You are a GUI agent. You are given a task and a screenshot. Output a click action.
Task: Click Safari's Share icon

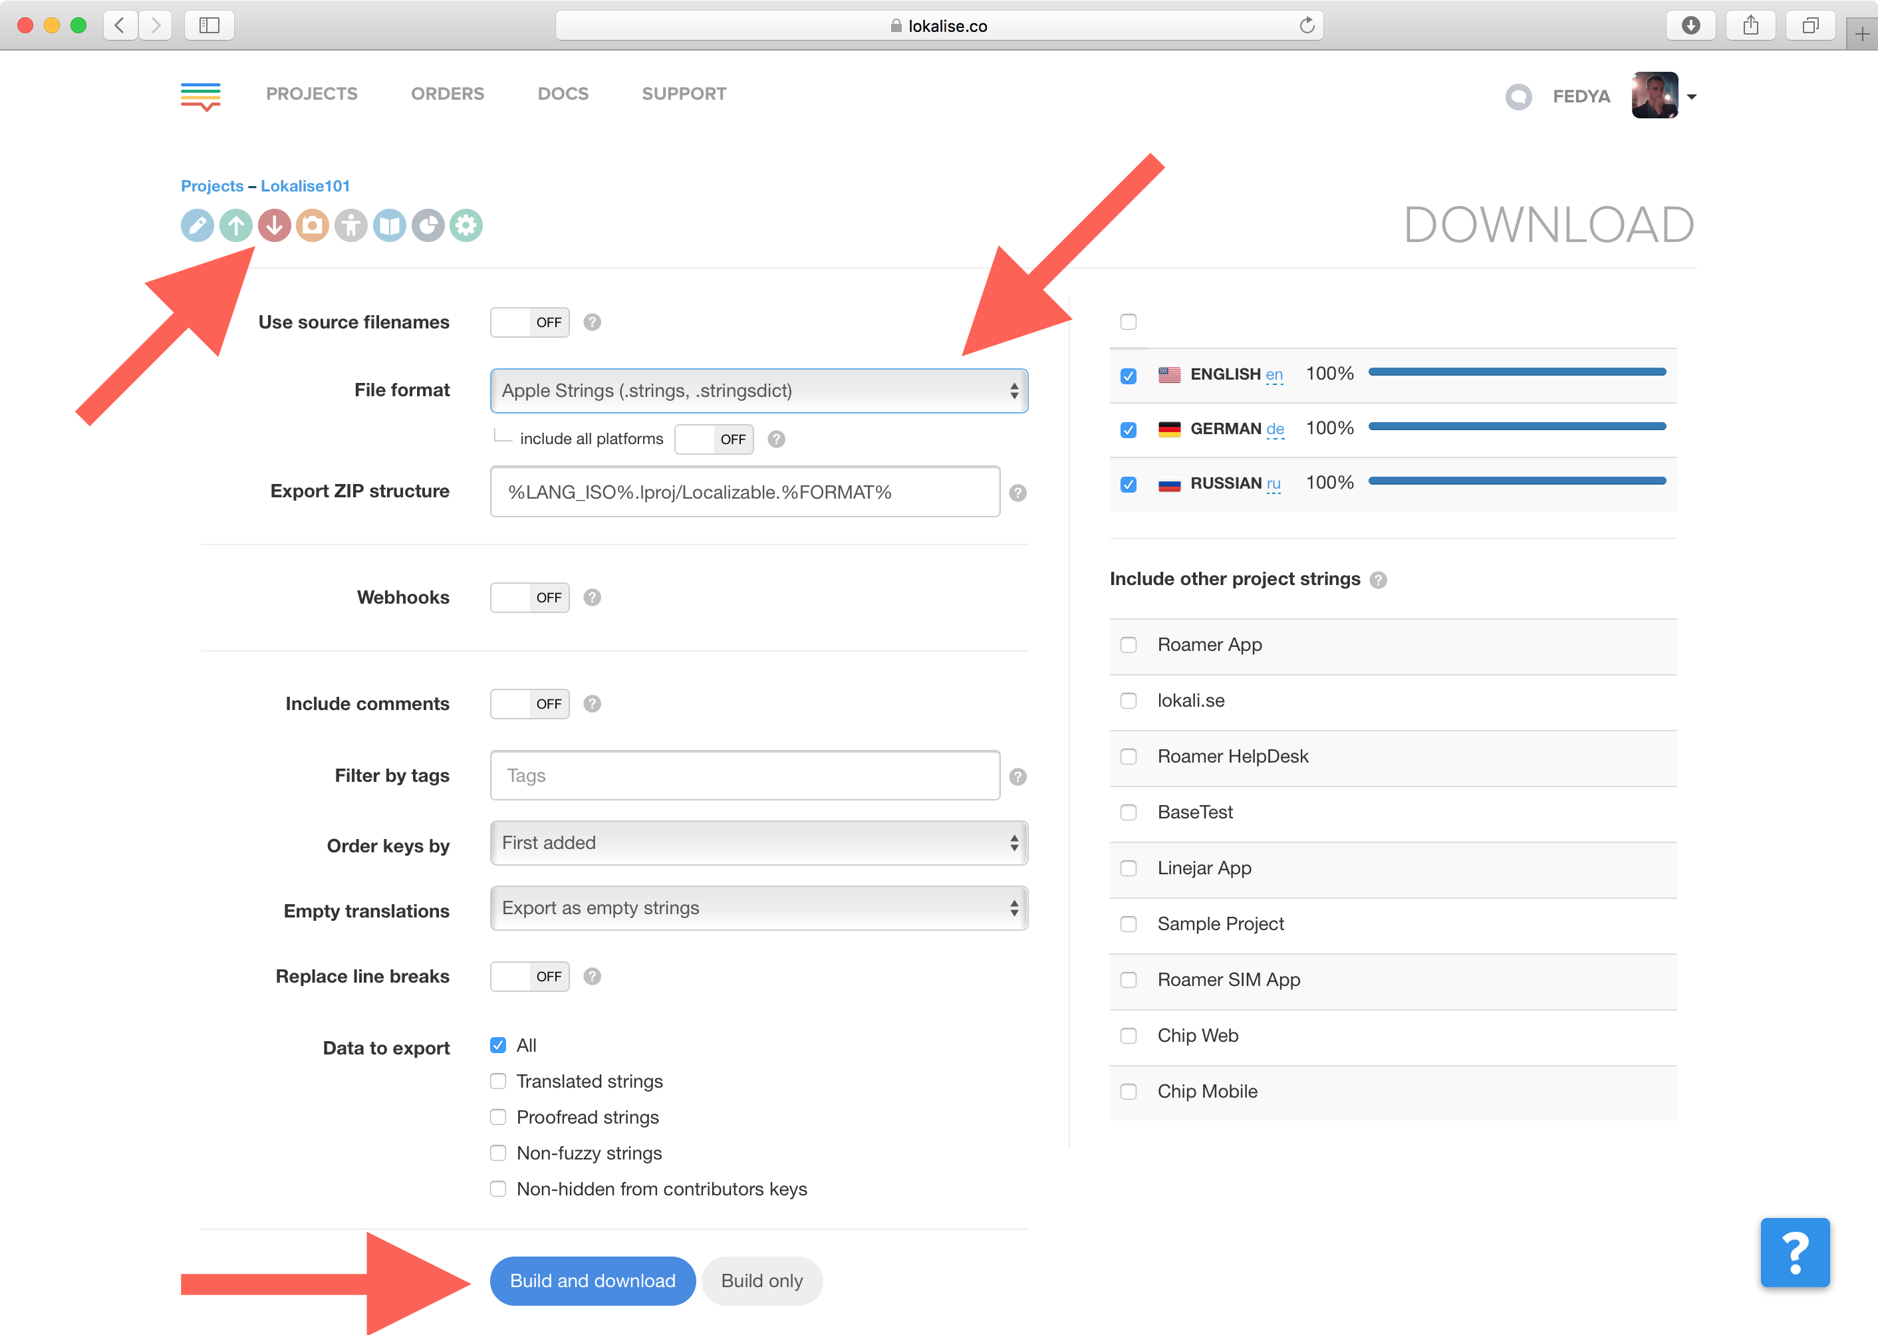pyautogui.click(x=1750, y=25)
